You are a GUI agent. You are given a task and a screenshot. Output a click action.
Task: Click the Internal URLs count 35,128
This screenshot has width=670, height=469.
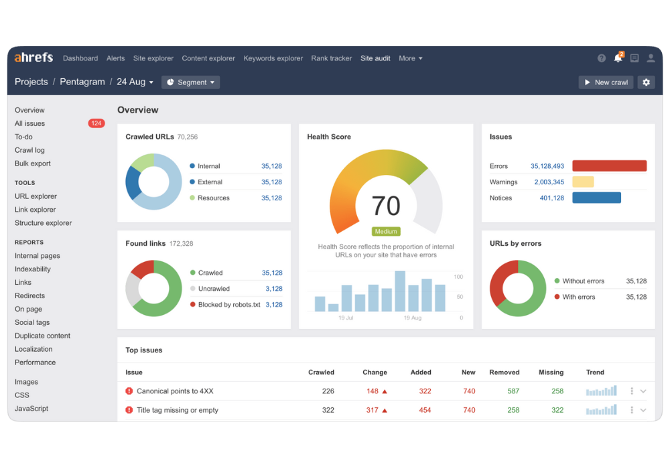271,166
